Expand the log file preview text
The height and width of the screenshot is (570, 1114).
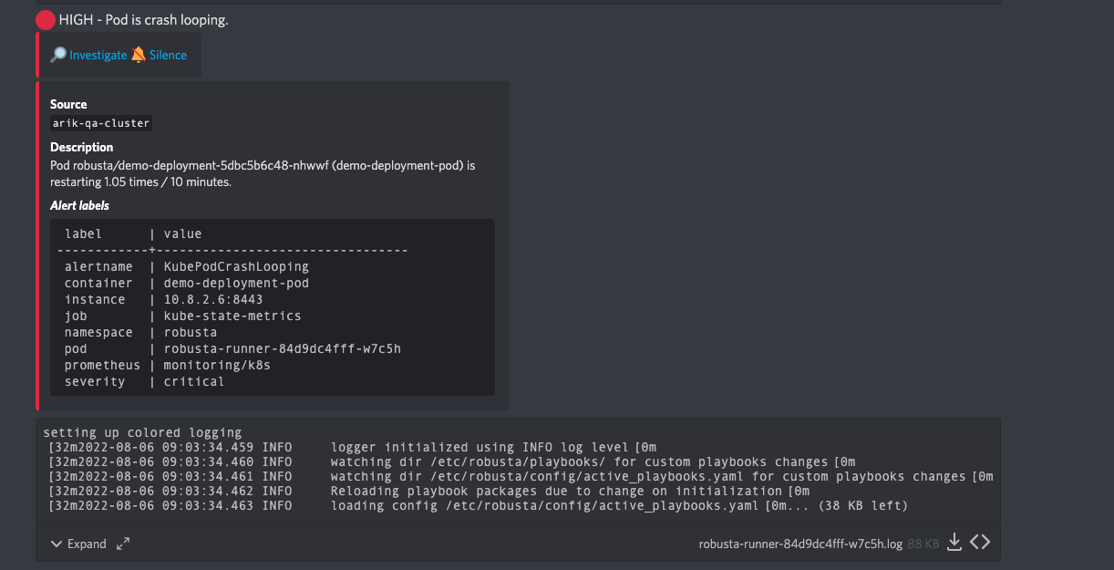[87, 544]
